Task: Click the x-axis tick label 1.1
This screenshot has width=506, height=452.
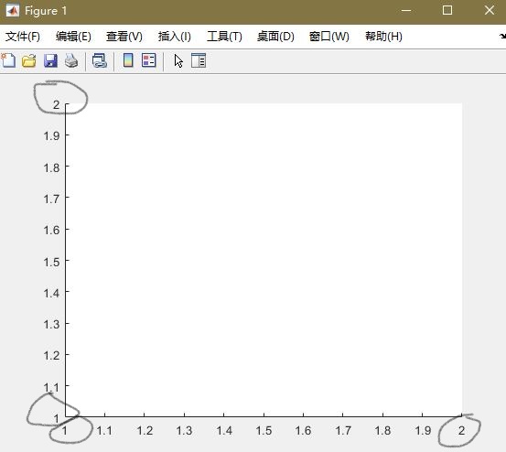Action: coord(104,431)
